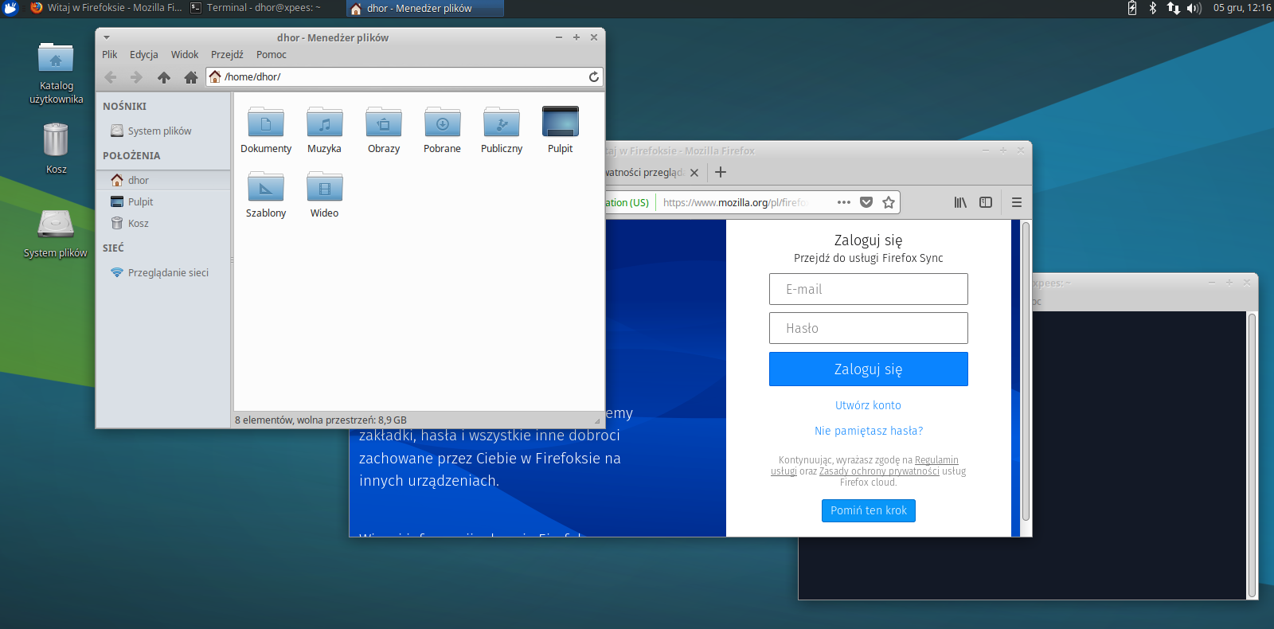Viewport: 1274px width, 629px height.
Task: Click the E-mail input field
Action: tap(868, 289)
